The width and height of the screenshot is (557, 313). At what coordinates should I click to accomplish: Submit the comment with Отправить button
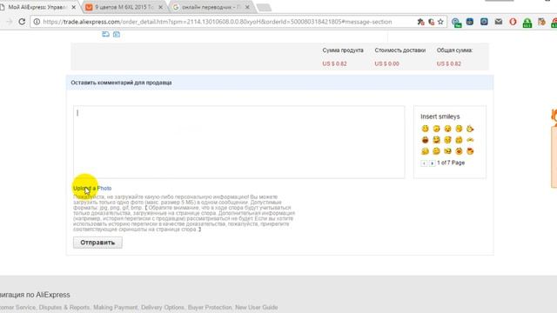click(x=97, y=243)
